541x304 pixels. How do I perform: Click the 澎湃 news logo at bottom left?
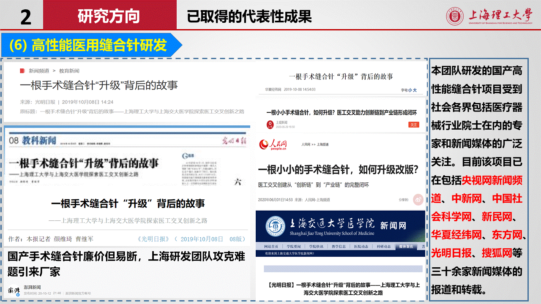click(14, 290)
